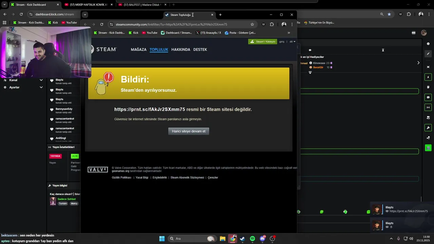Collapse gifters panel down arrow
The image size is (434, 244).
pyautogui.click(x=310, y=72)
